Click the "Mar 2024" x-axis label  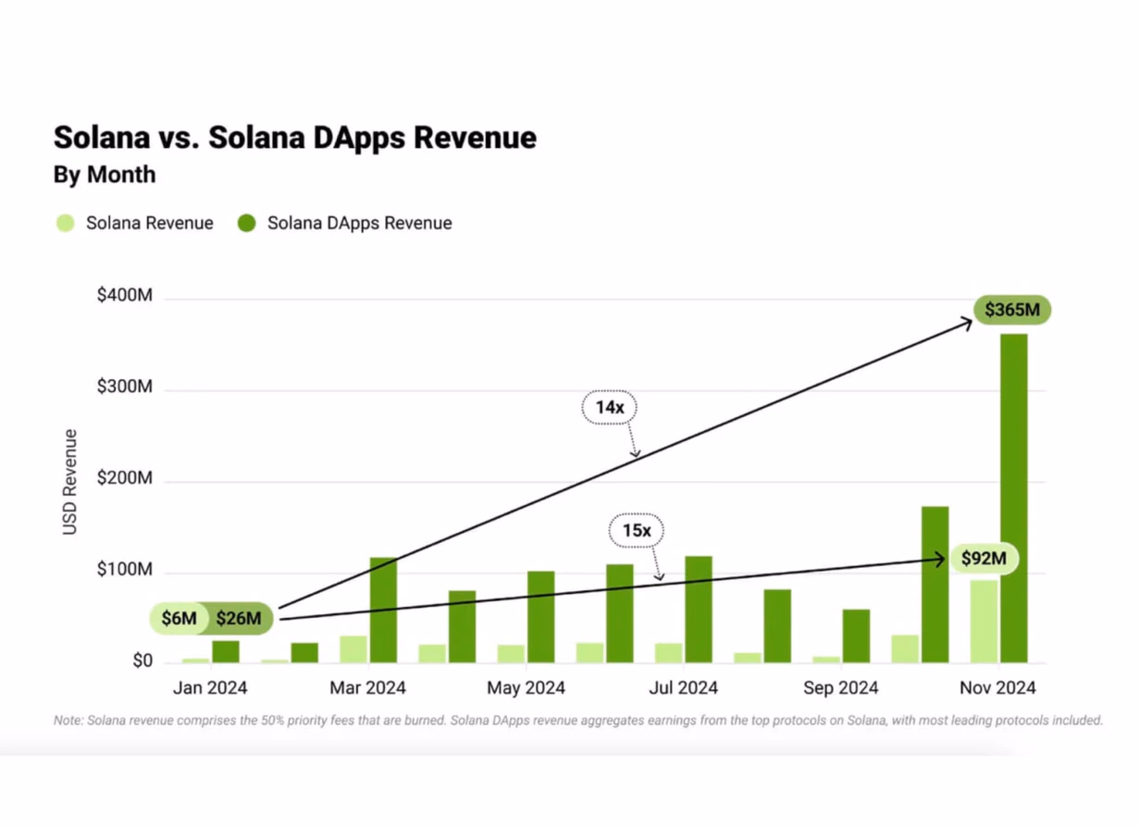click(x=367, y=688)
